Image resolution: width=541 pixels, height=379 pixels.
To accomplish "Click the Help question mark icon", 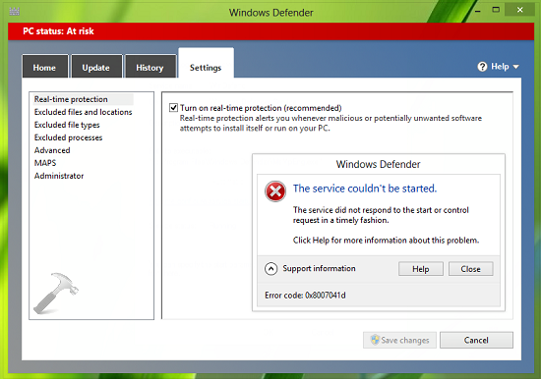I will click(x=482, y=67).
